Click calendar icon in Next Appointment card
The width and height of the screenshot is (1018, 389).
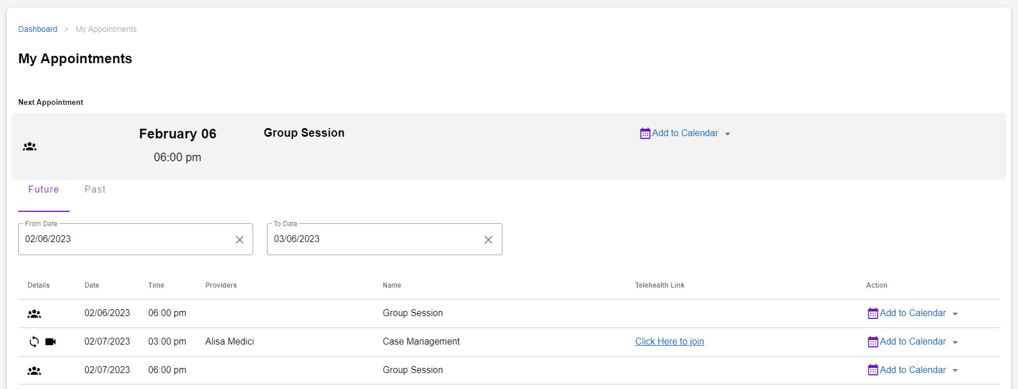645,133
